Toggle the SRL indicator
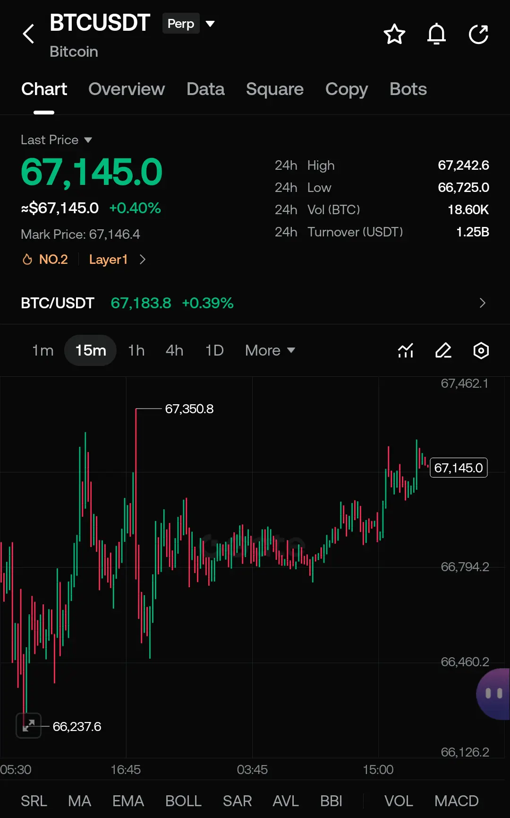This screenshot has height=818, width=510. tap(34, 801)
